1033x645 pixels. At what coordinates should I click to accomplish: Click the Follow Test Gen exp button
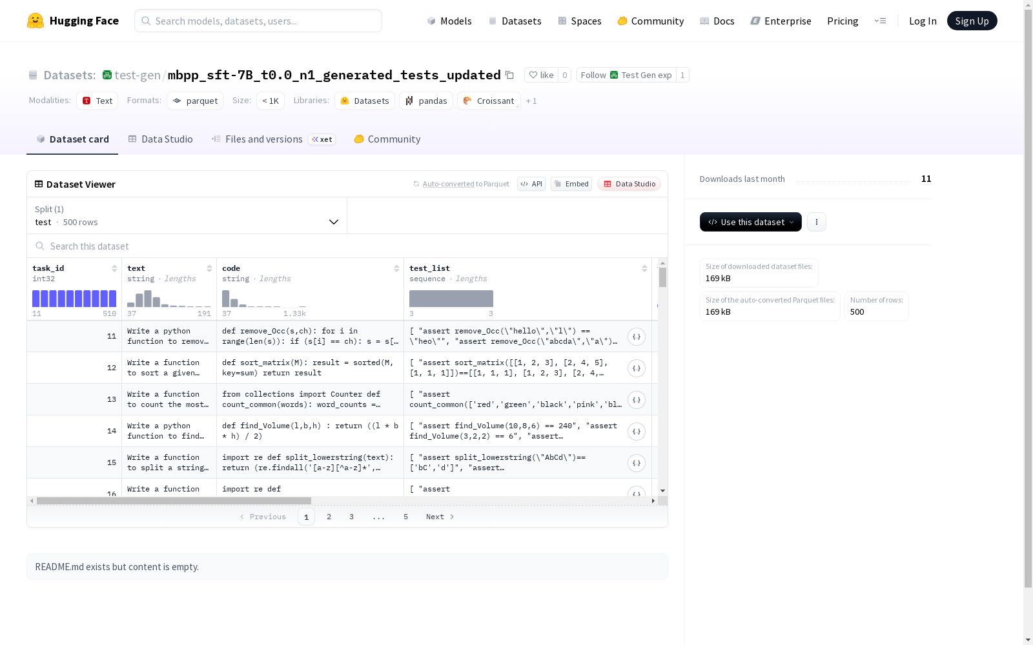[626, 75]
